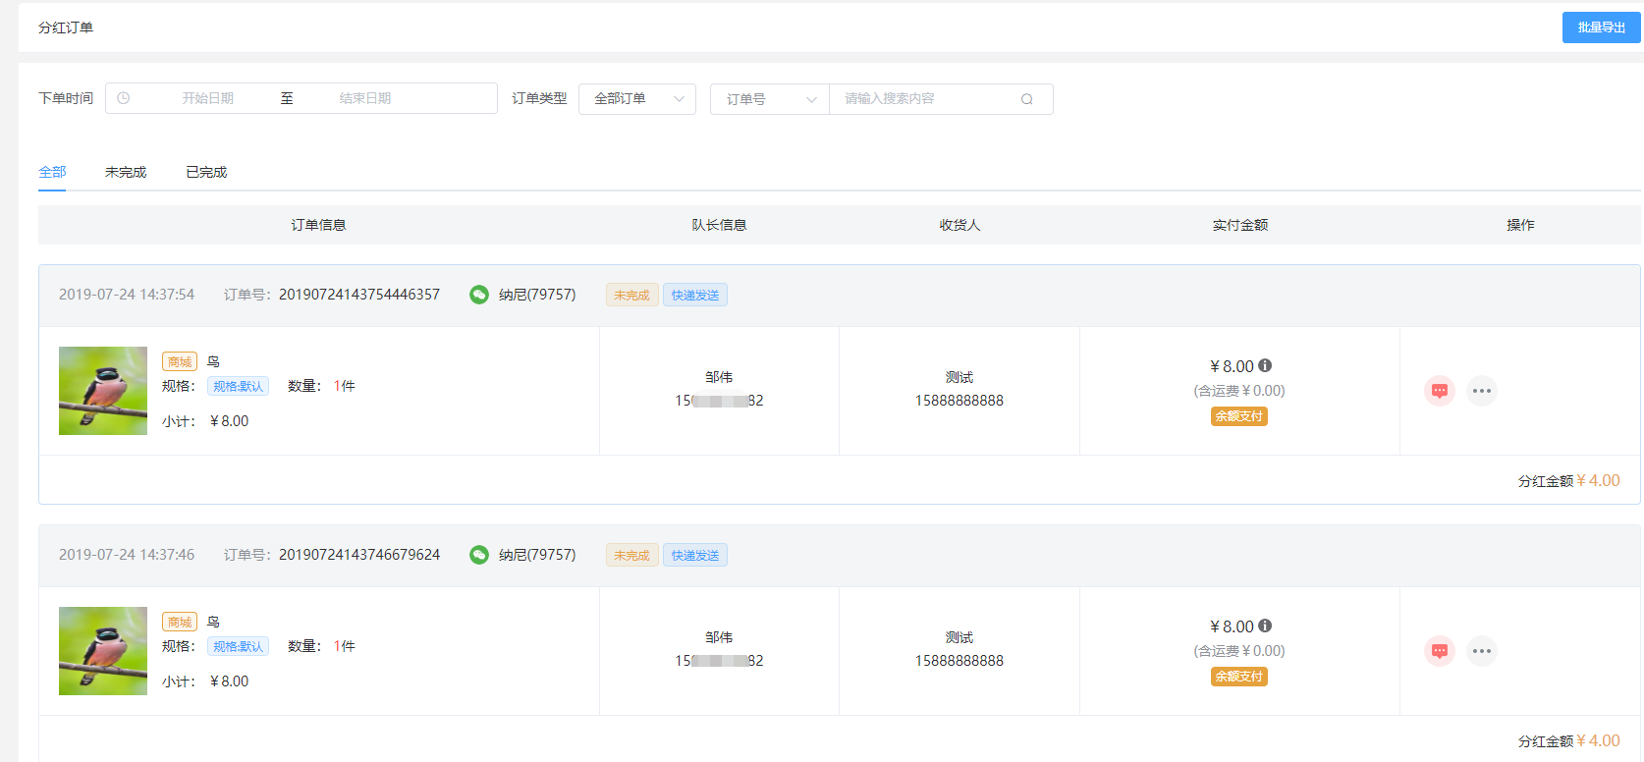Click the clock icon in date range field
Image resolution: width=1644 pixels, height=762 pixels.
coord(124,98)
